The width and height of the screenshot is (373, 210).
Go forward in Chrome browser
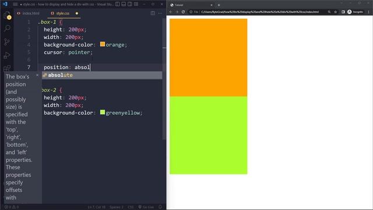click(177, 12)
